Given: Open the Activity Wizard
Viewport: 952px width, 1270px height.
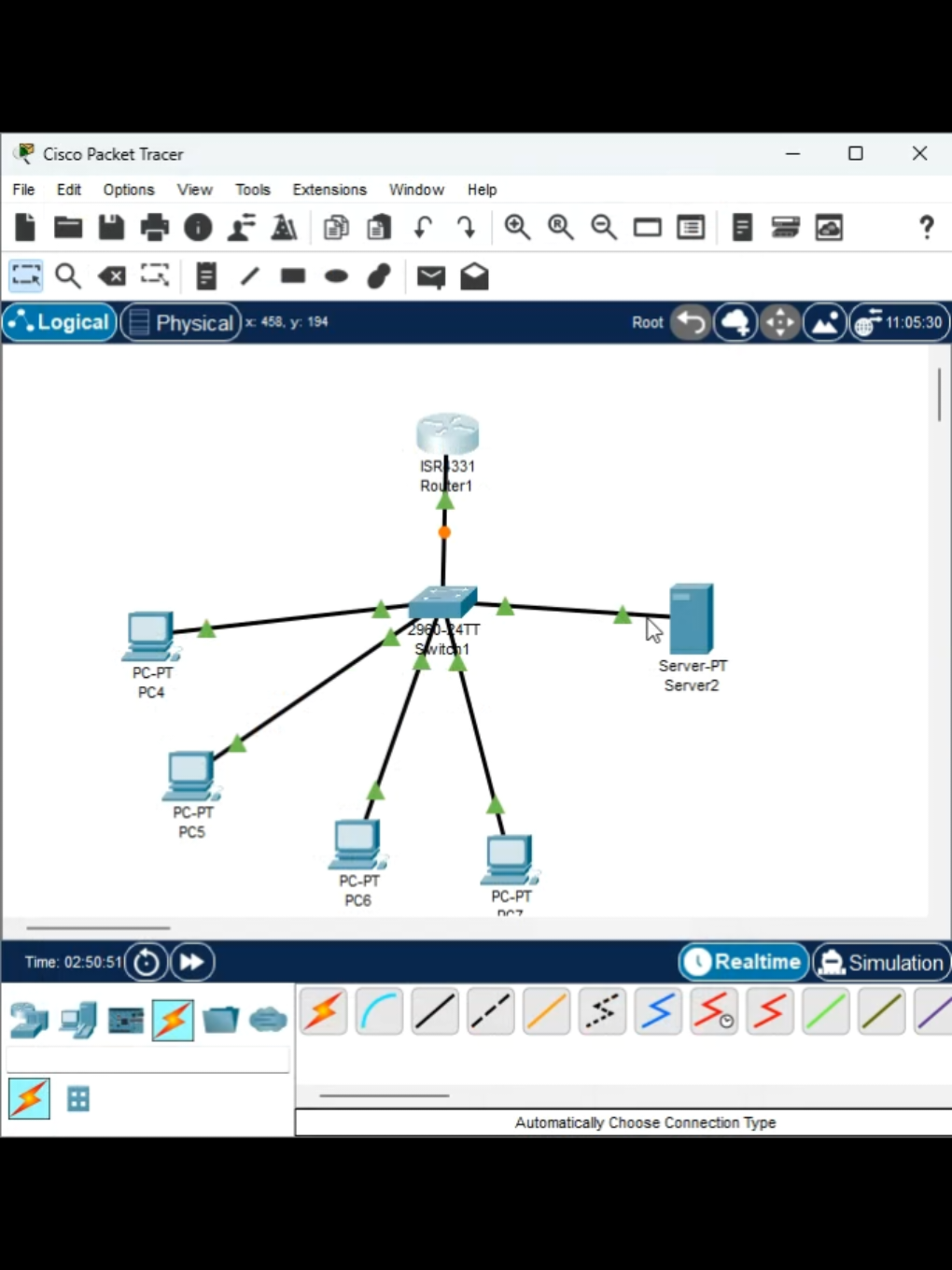Looking at the screenshot, I should click(x=284, y=227).
